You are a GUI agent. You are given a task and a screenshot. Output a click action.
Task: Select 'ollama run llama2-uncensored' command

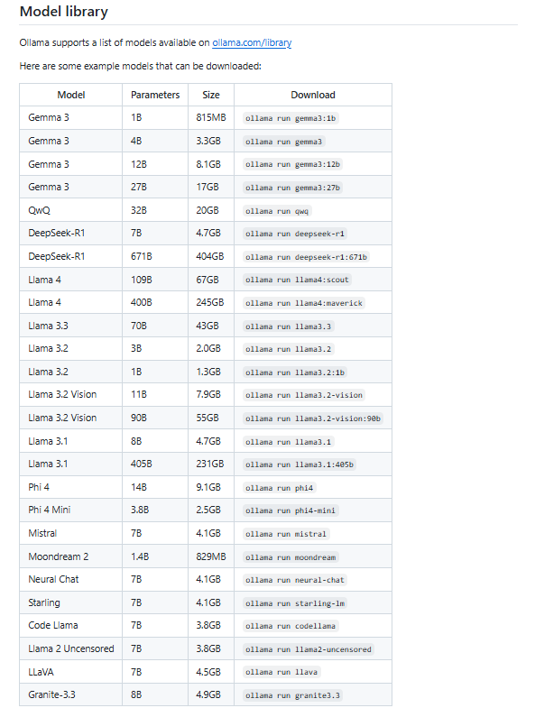point(309,649)
